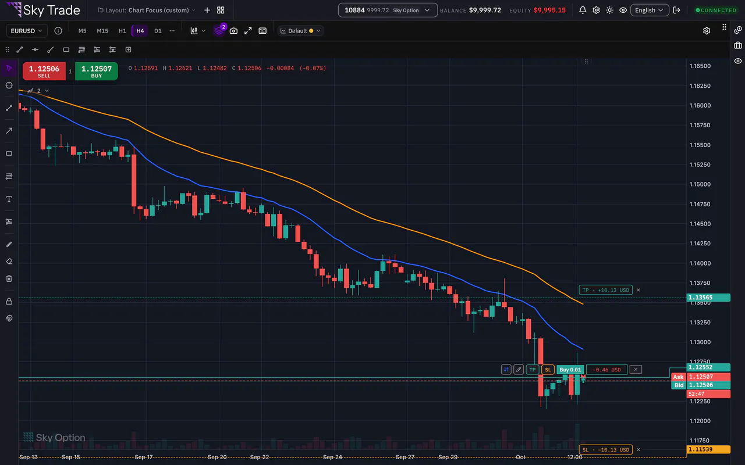Open the EURUSD symbol dropdown

27,31
